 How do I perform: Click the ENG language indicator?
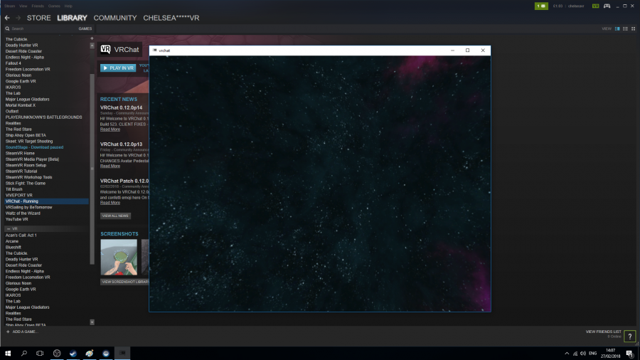[593, 354]
